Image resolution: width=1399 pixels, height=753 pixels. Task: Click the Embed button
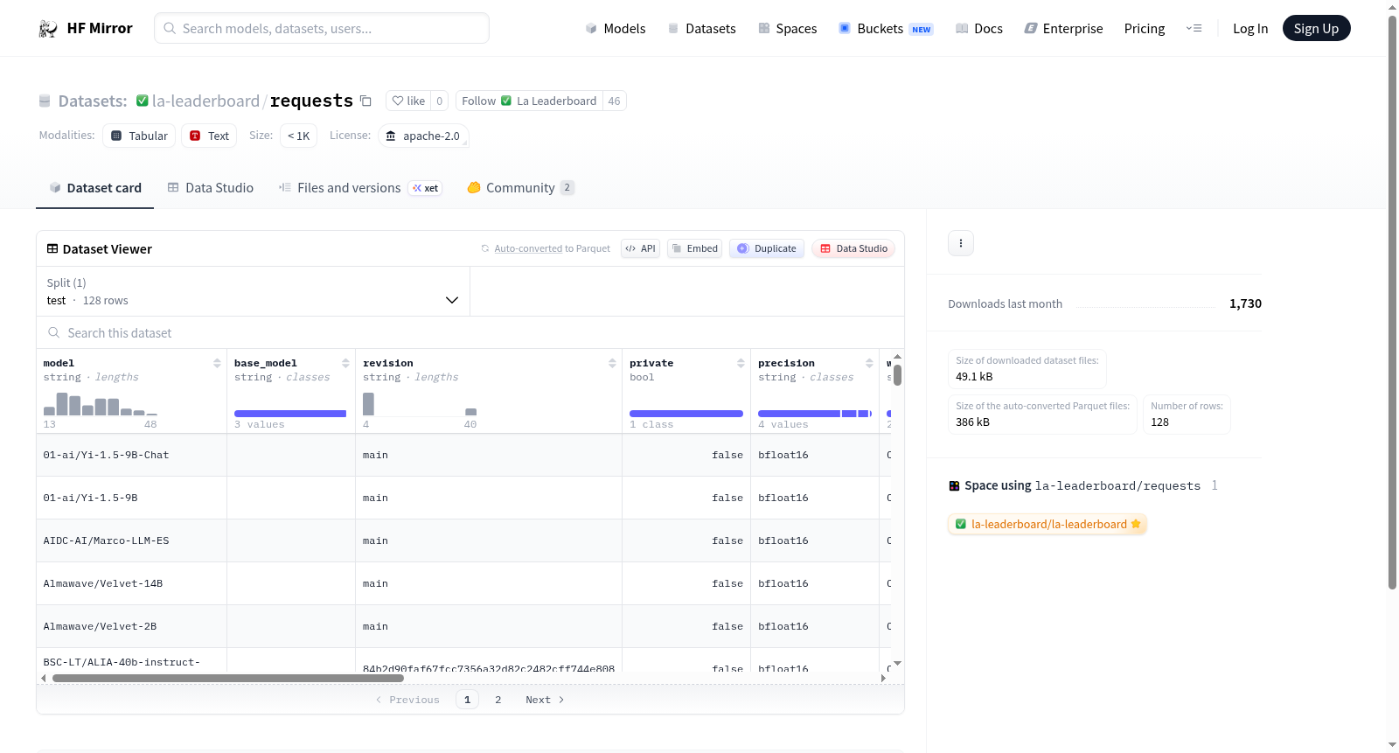click(695, 248)
